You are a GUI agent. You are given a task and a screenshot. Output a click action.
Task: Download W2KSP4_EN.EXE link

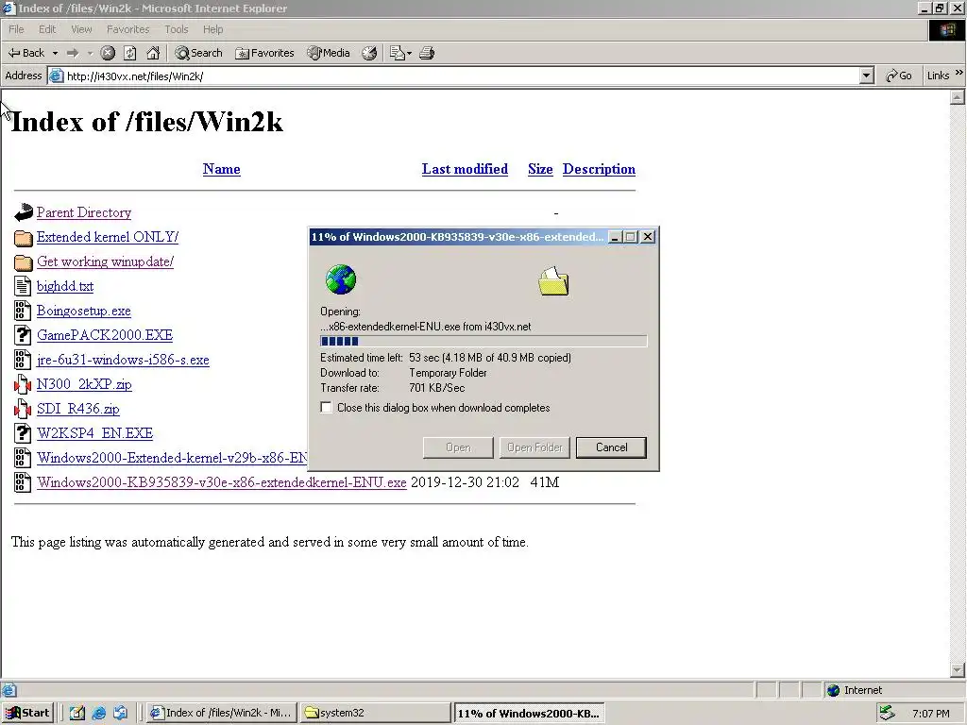pyautogui.click(x=94, y=433)
